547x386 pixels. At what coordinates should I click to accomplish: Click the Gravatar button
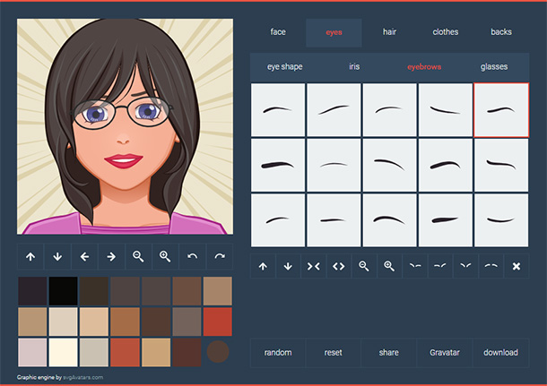click(x=445, y=353)
